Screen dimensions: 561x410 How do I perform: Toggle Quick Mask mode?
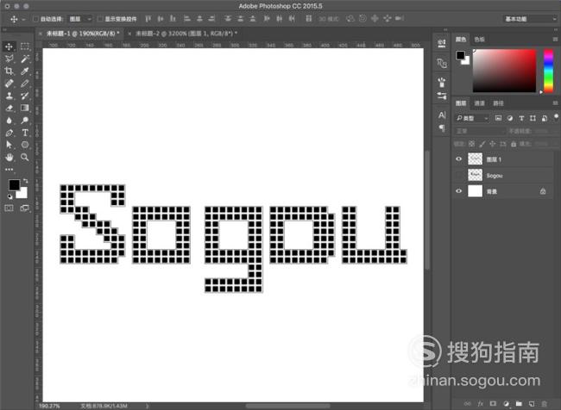point(9,208)
